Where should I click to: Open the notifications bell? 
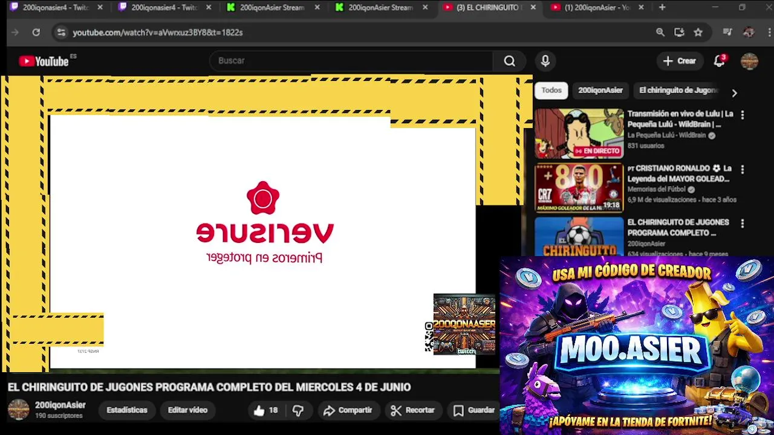pos(719,61)
